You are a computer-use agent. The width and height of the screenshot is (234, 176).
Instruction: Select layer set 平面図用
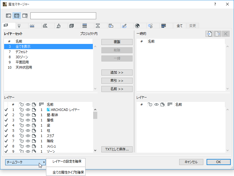48,62
